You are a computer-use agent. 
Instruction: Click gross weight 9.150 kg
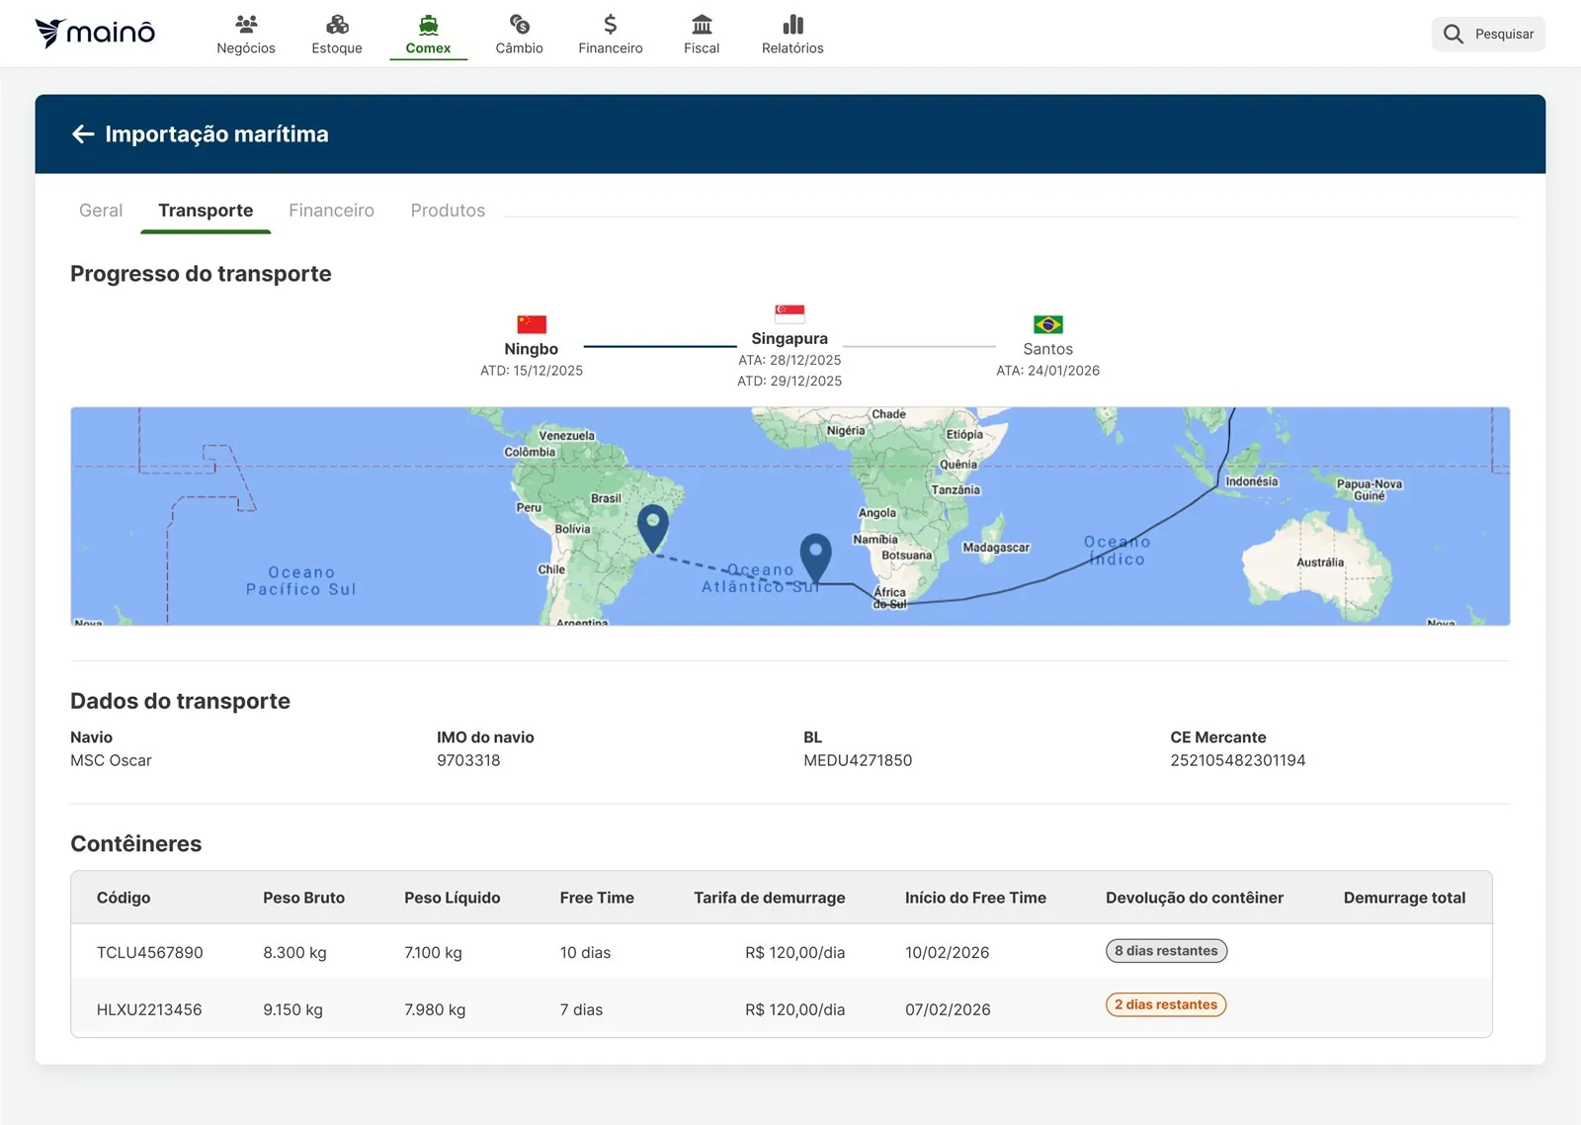(x=292, y=1009)
